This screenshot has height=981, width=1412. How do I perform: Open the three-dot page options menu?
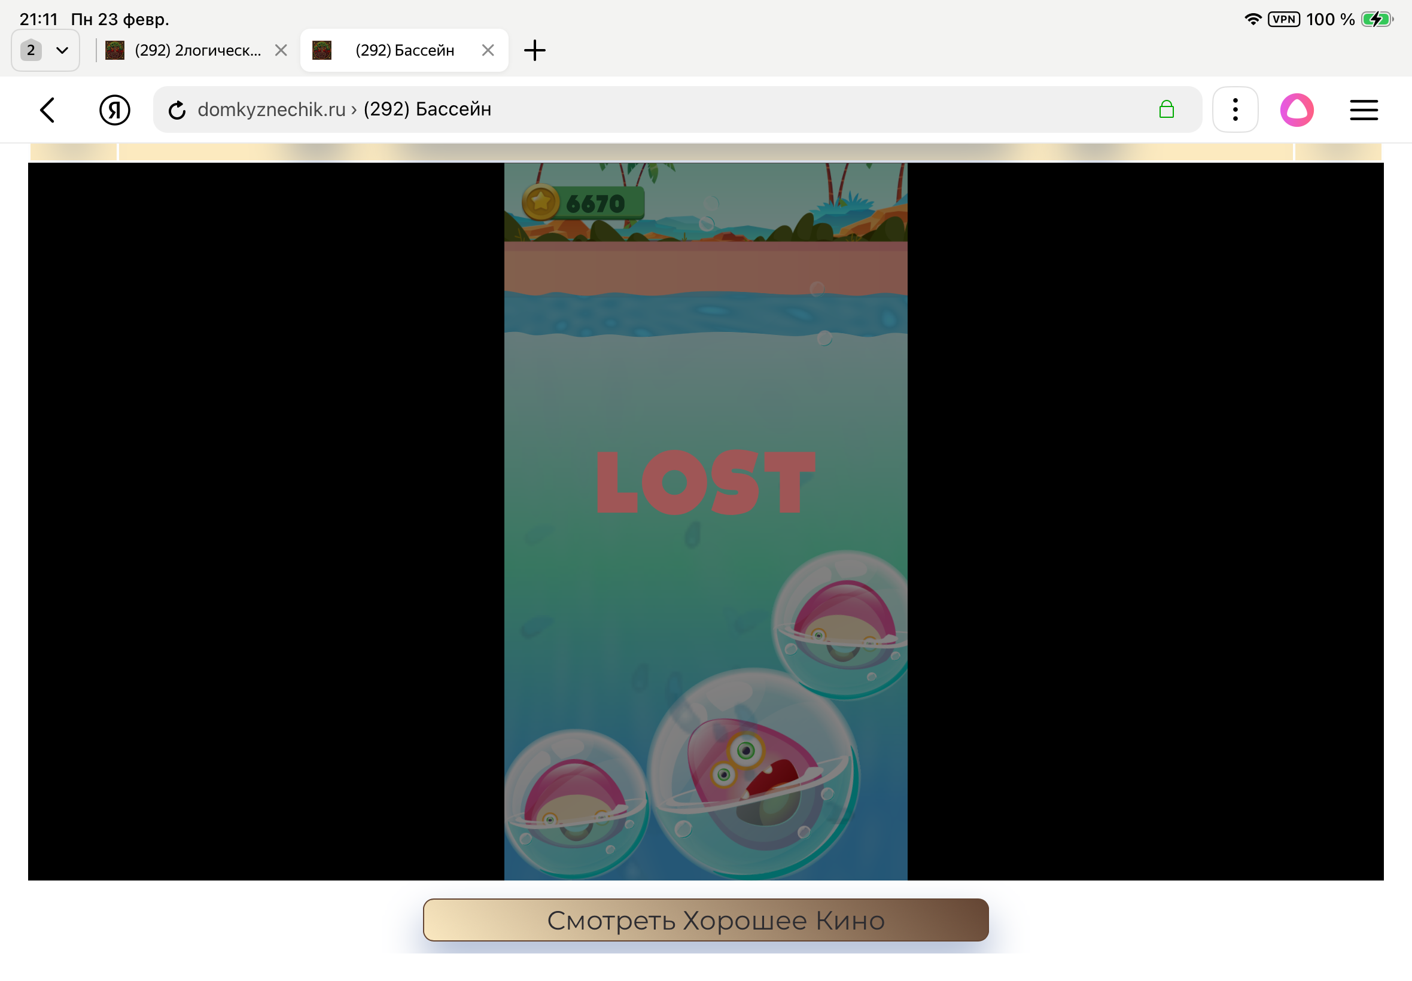pyautogui.click(x=1235, y=110)
